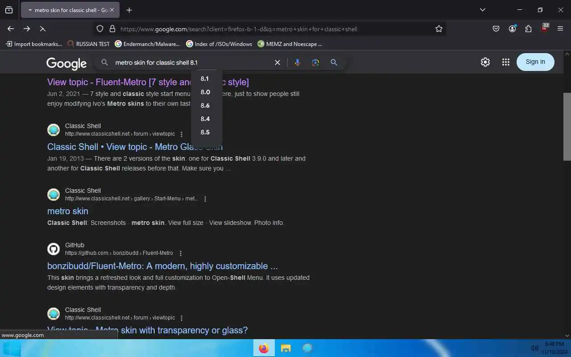Start voice search with the microphone
The height and width of the screenshot is (357, 571).
298,62
